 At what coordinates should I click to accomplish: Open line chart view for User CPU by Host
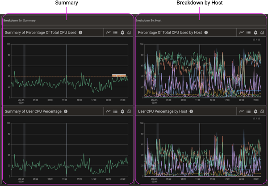click(x=241, y=111)
